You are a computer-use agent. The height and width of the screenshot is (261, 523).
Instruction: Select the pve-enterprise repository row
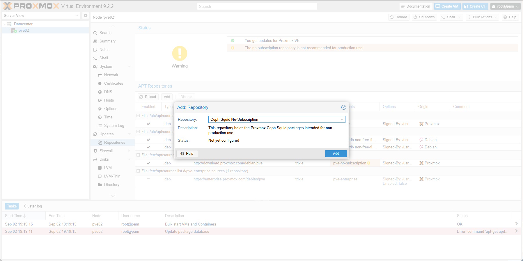[x=328, y=181]
